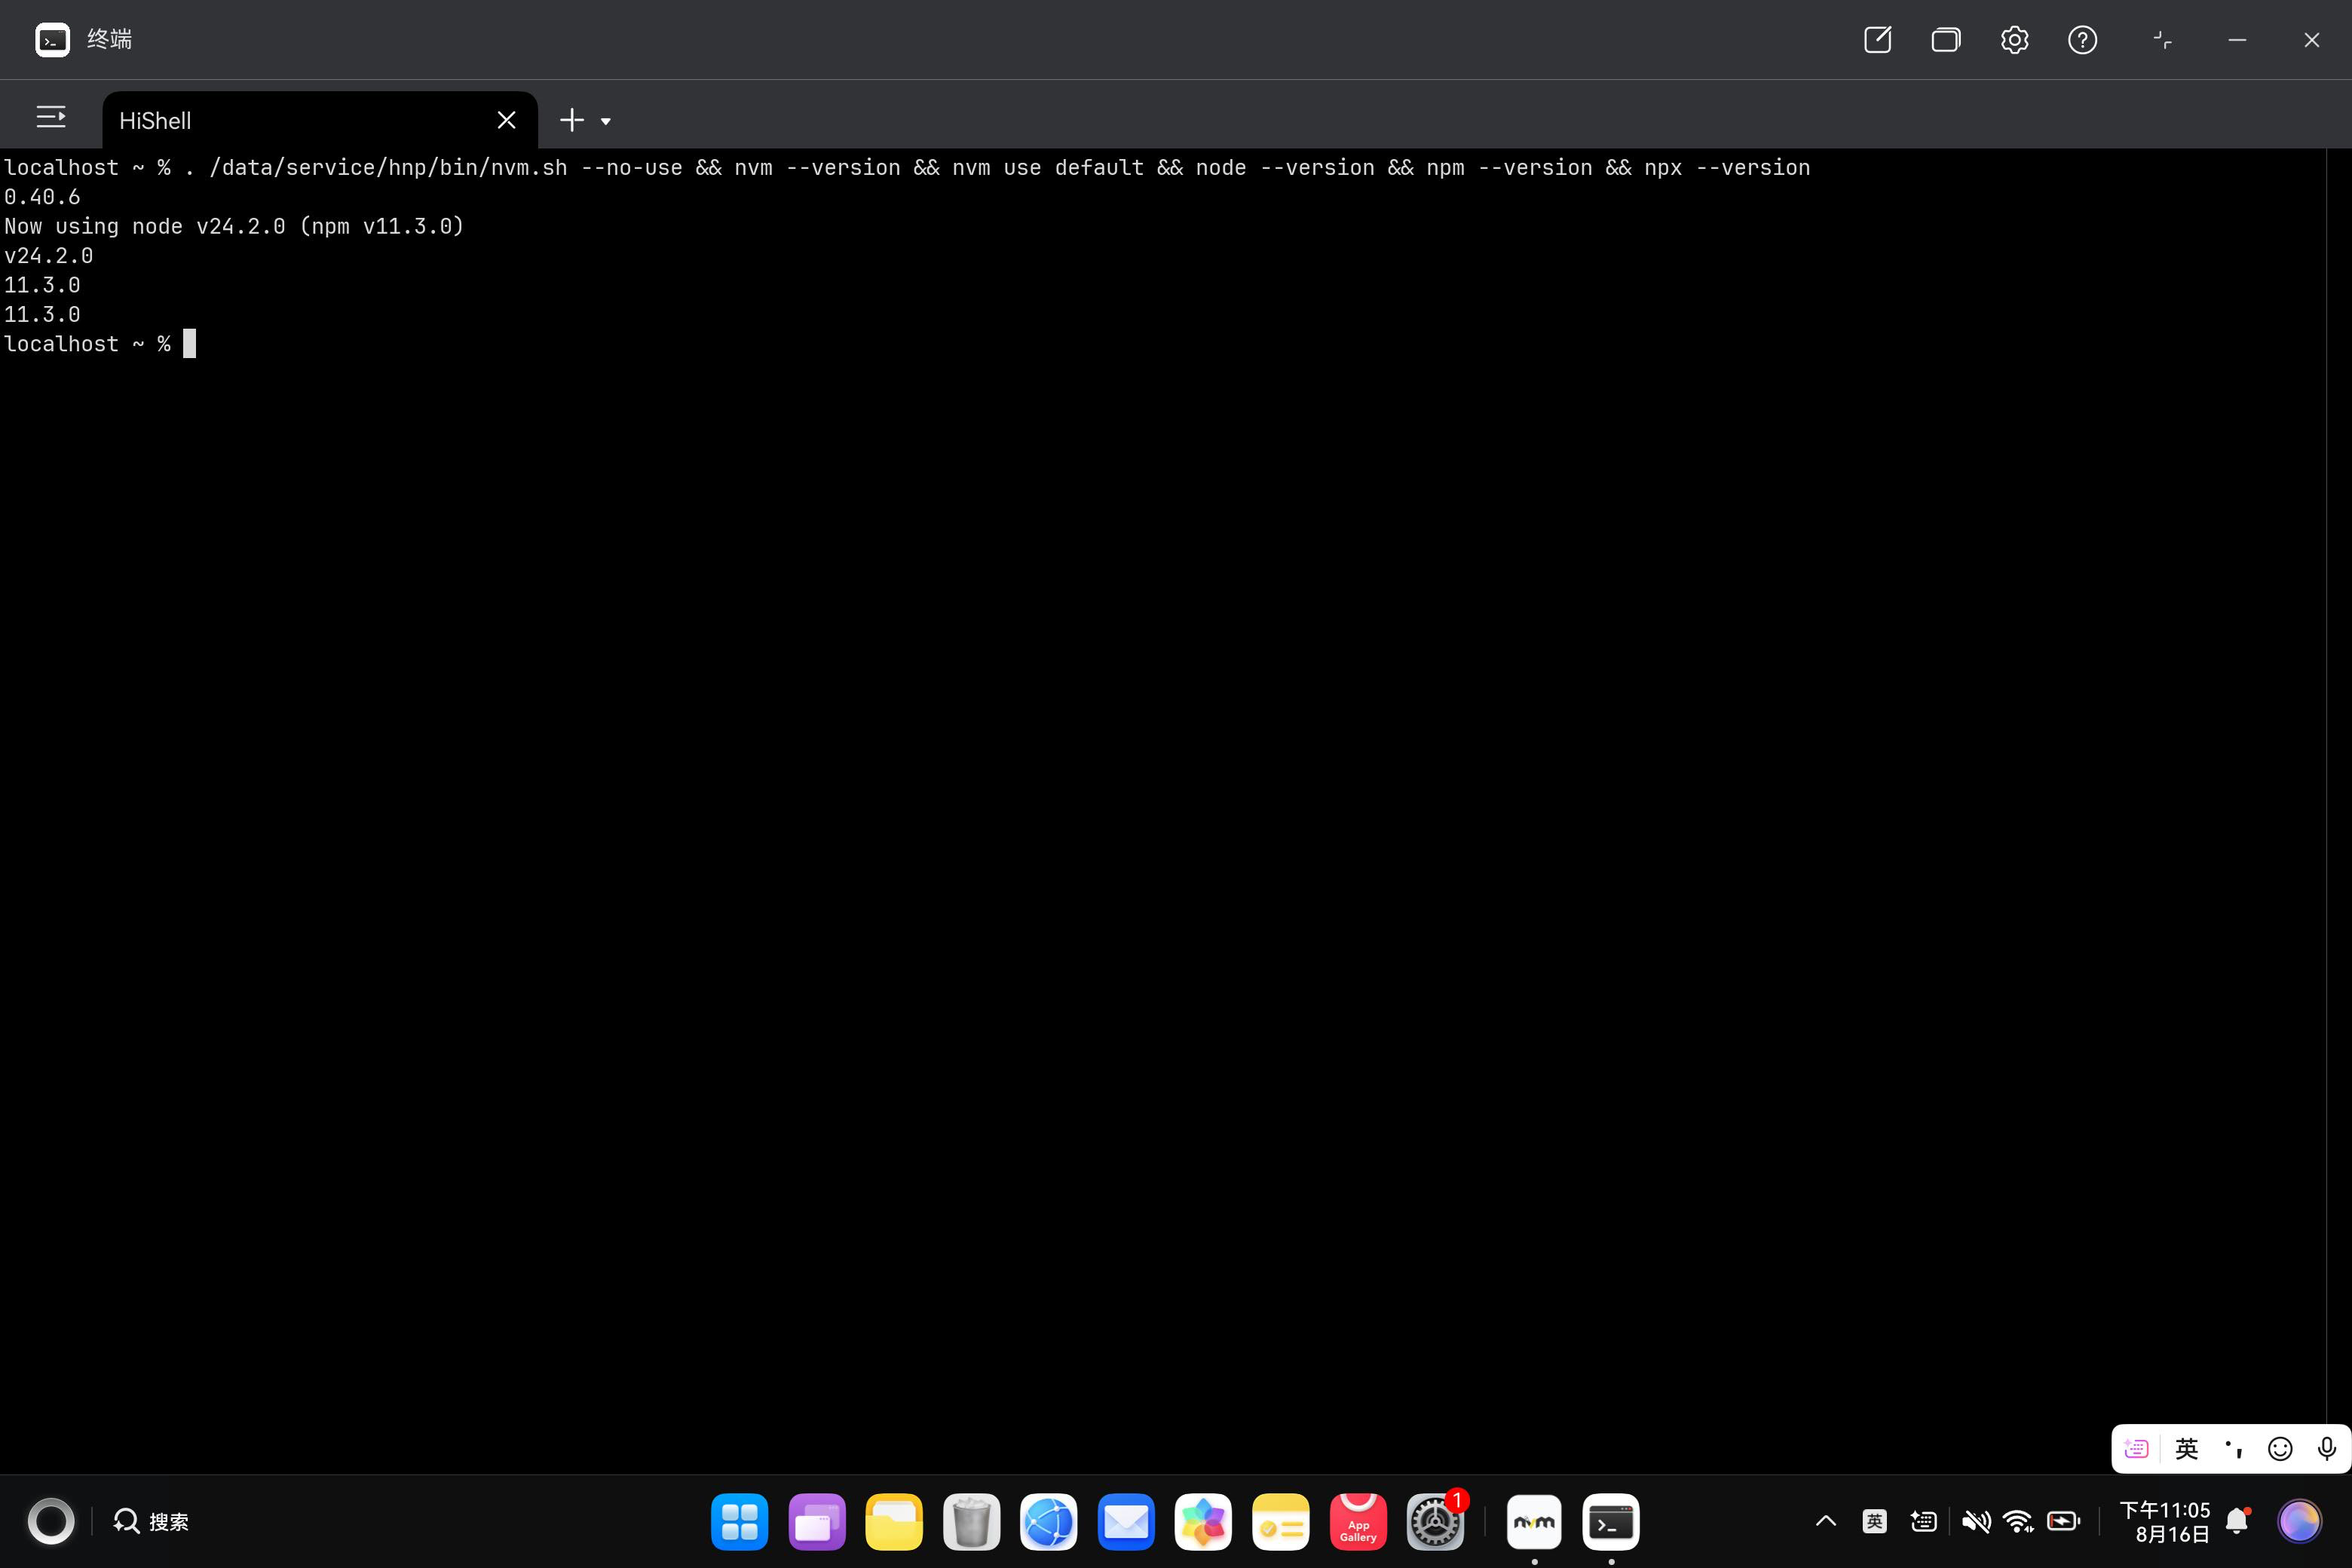The height and width of the screenshot is (1568, 2352).
Task: Toggle the muted volume icon
Action: point(1975,1521)
